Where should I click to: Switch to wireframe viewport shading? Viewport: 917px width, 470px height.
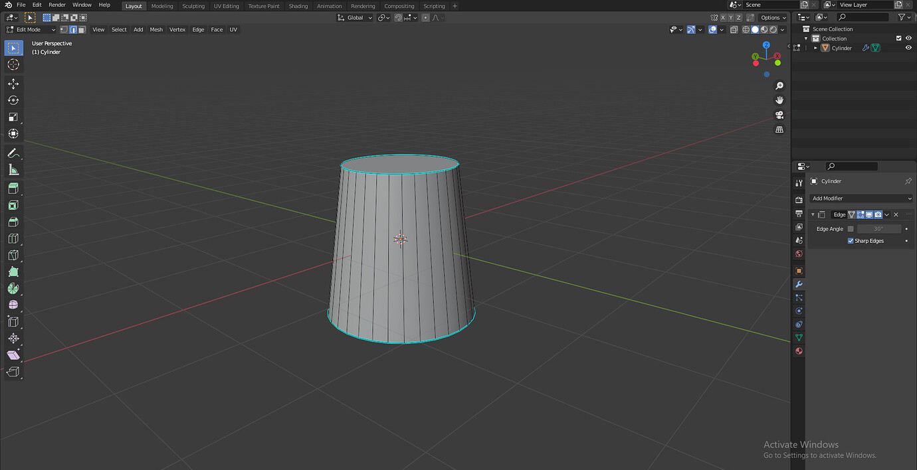click(746, 29)
